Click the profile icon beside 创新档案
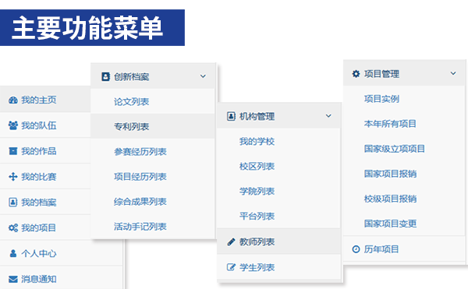Screen dimensions: 468x289 (105, 76)
